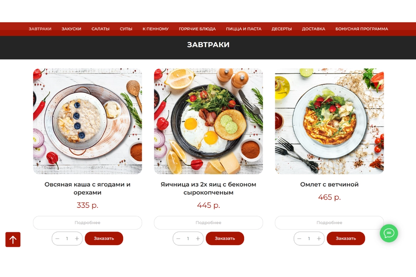416x277 pixels.
Task: Click Заказать for Омлет с ветчиной
Action: (x=346, y=238)
